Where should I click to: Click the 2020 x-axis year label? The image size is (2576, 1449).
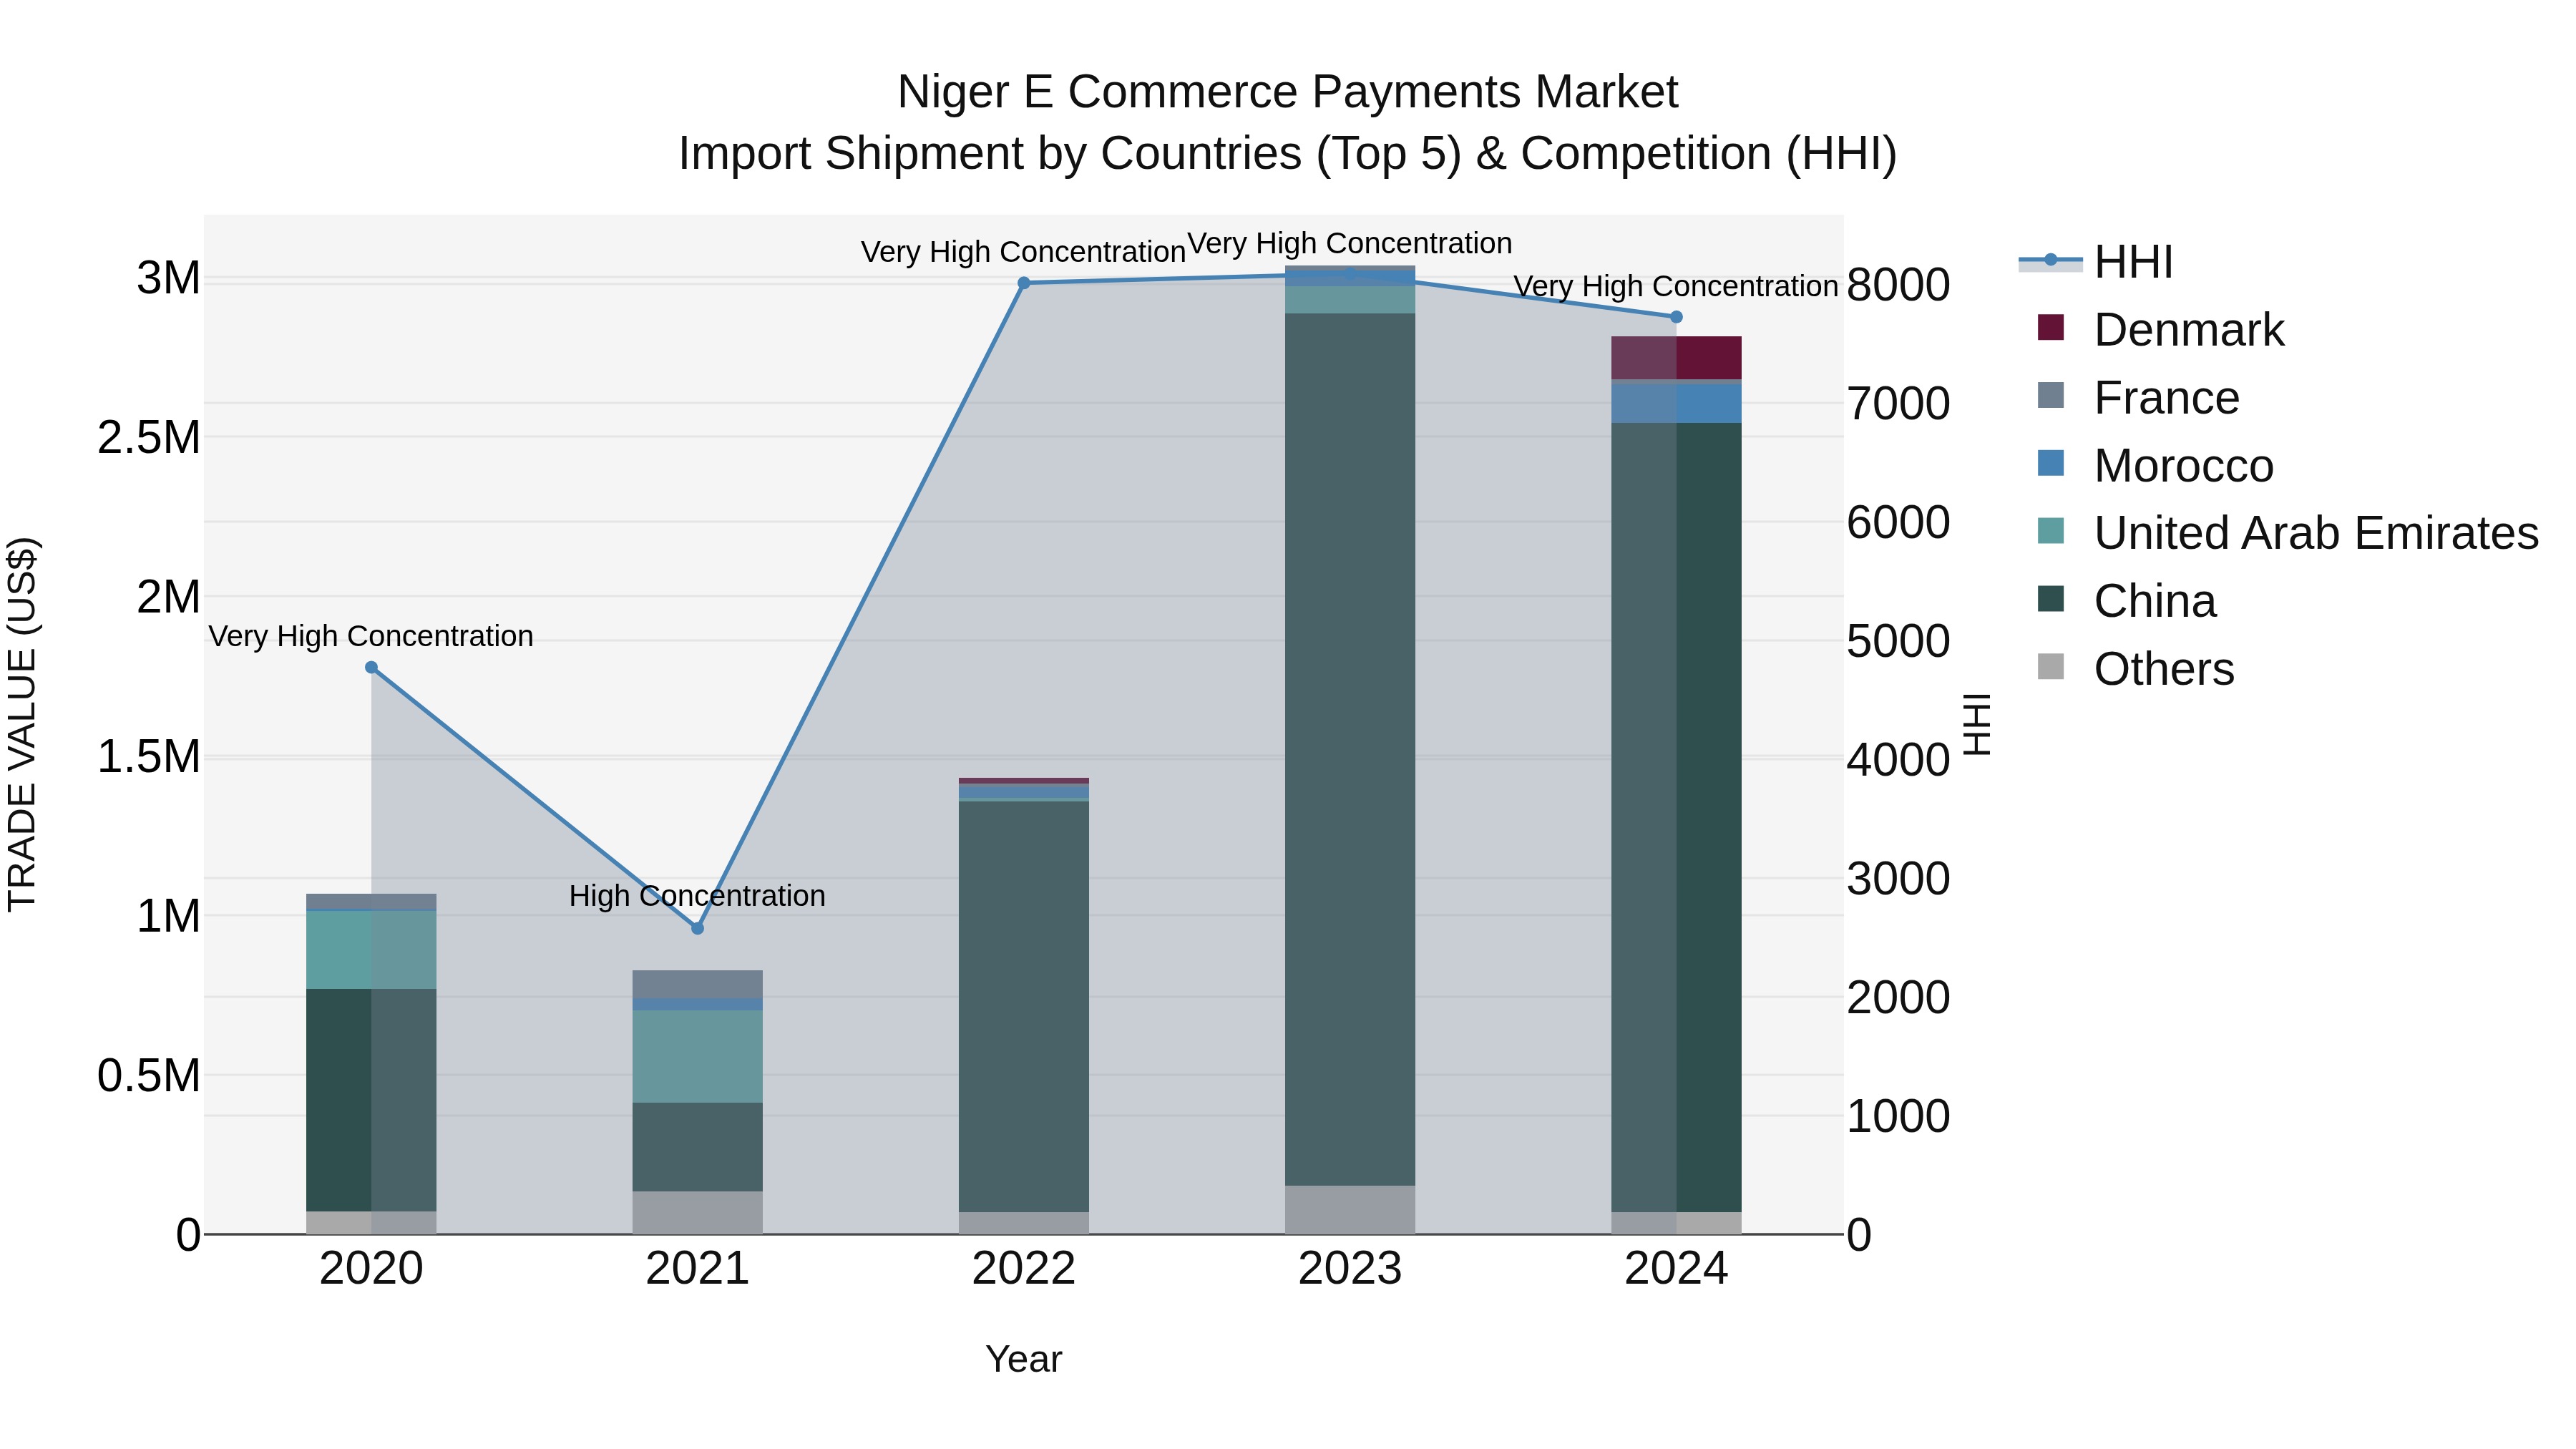pyautogui.click(x=371, y=1269)
